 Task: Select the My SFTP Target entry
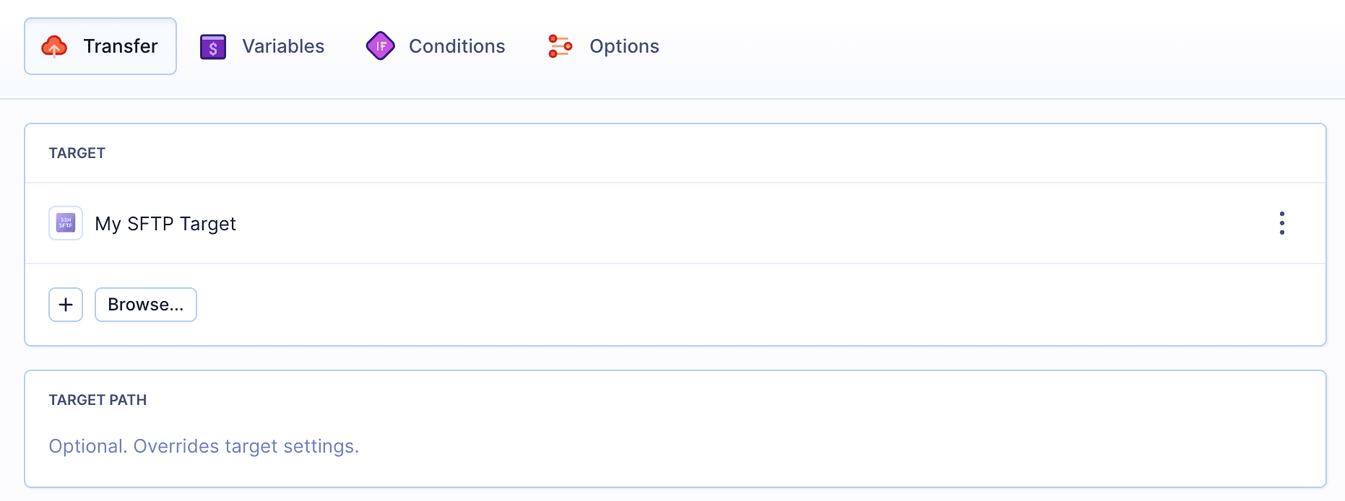[x=165, y=223]
